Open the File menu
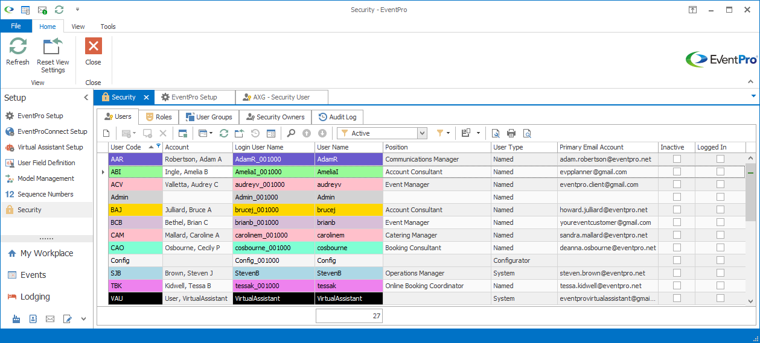 click(x=16, y=27)
